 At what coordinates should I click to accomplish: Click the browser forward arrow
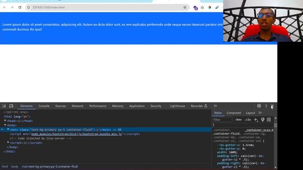tap(12, 8)
